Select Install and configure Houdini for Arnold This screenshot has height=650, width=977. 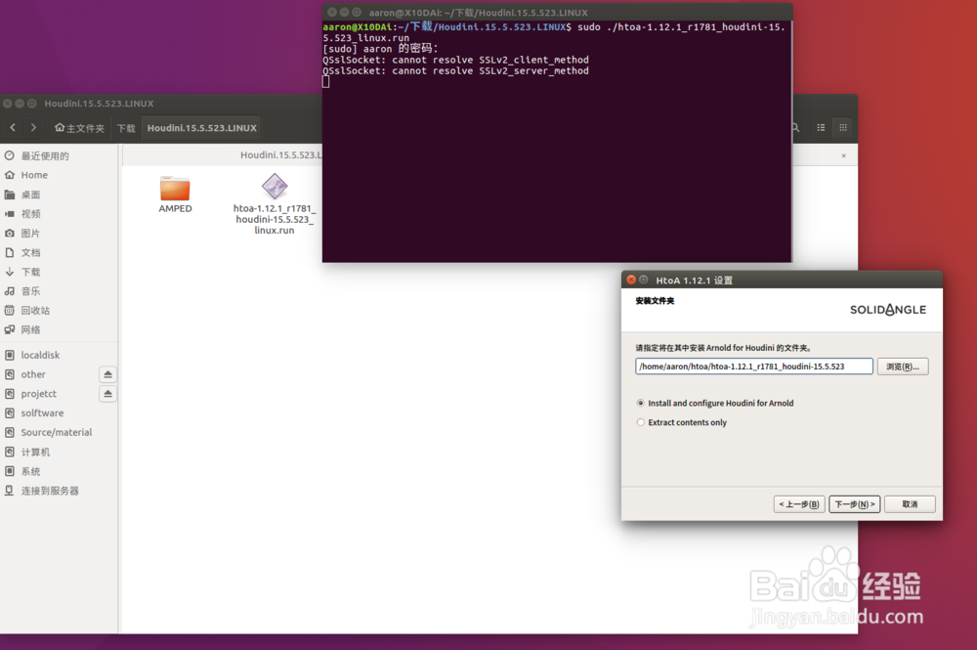(715, 404)
